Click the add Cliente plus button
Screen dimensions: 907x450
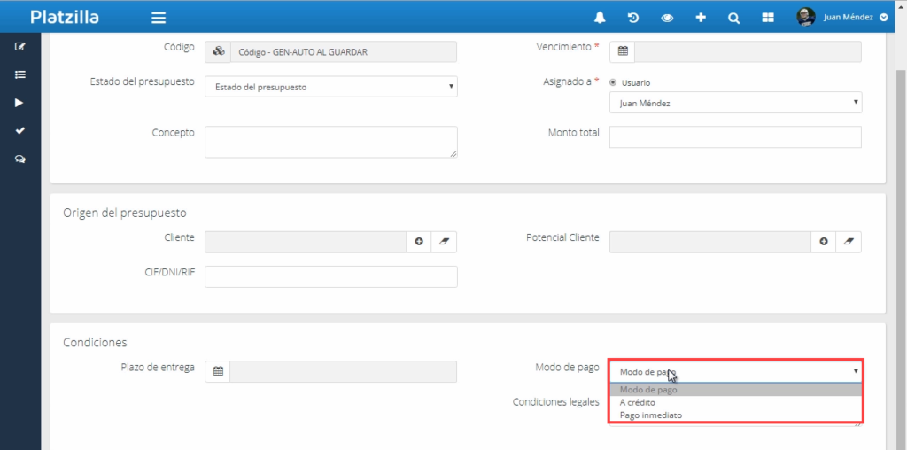(419, 242)
